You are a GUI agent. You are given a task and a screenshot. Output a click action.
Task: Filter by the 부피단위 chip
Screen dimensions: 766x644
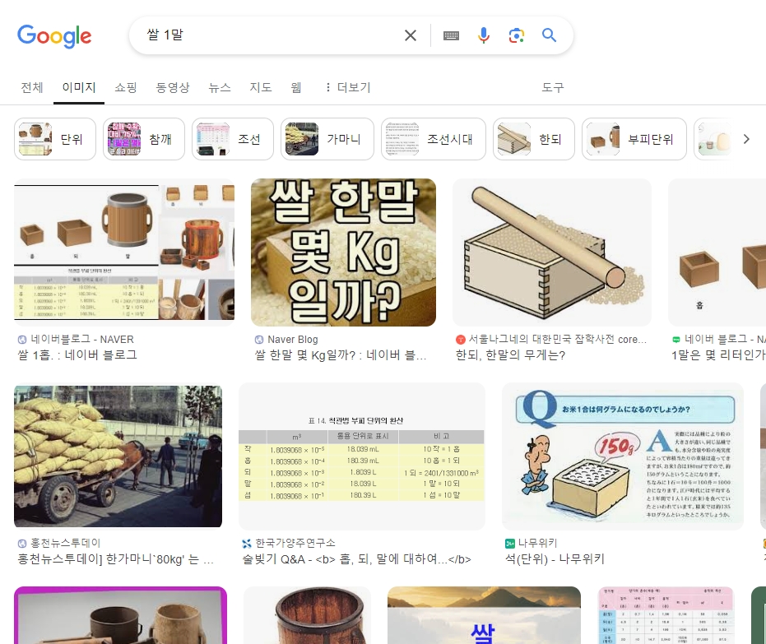[x=634, y=139]
